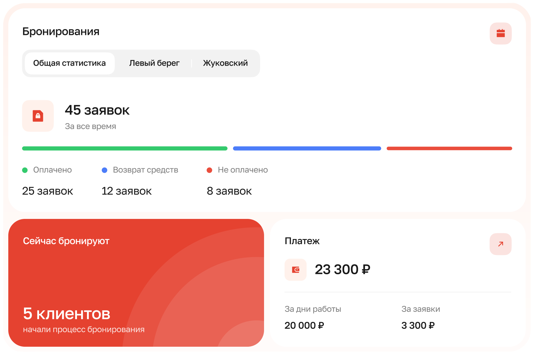Image resolution: width=534 pixels, height=355 pixels.
Task: Click the 23 300 ₽ total amount
Action: [x=342, y=270]
